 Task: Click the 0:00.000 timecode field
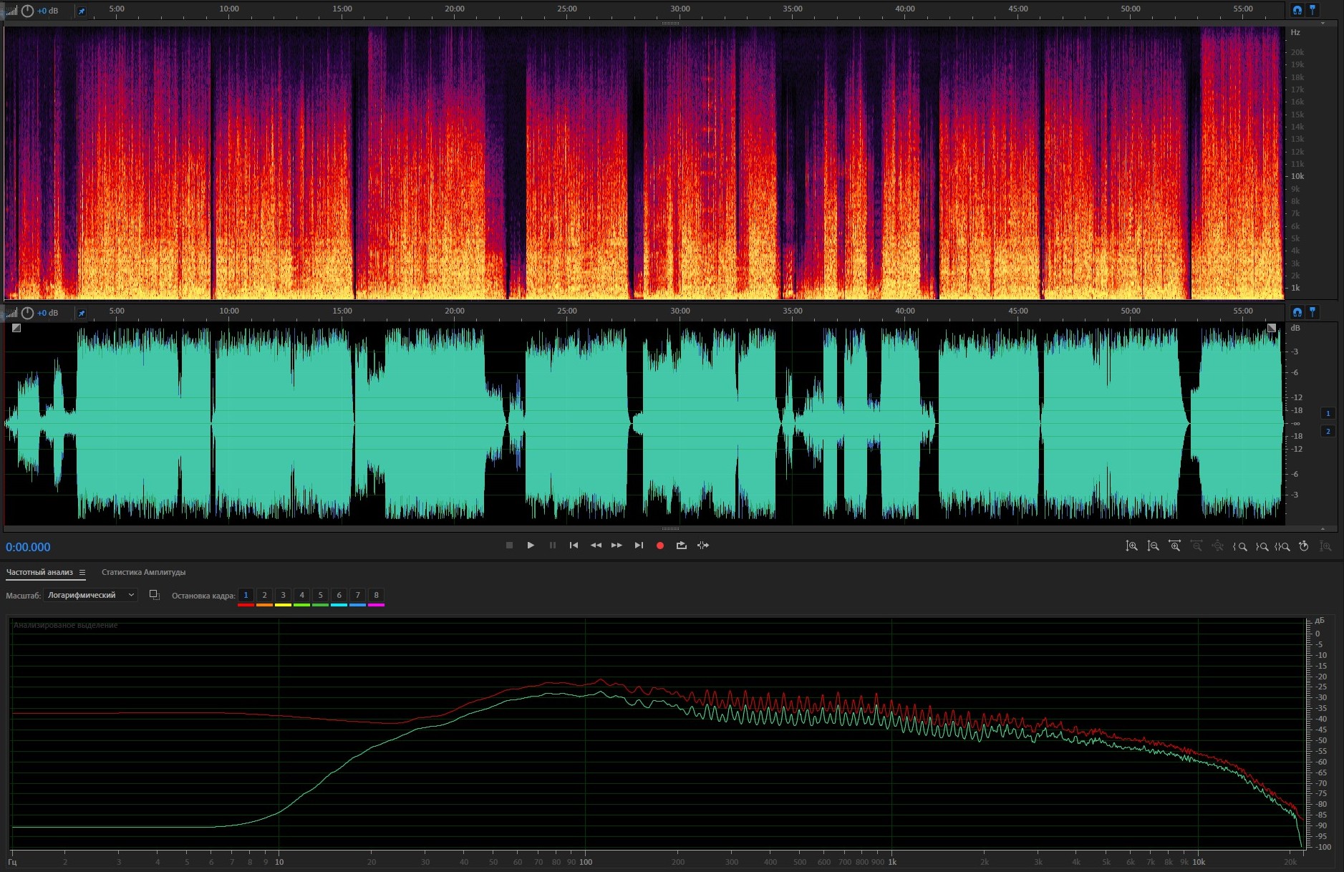[x=28, y=547]
